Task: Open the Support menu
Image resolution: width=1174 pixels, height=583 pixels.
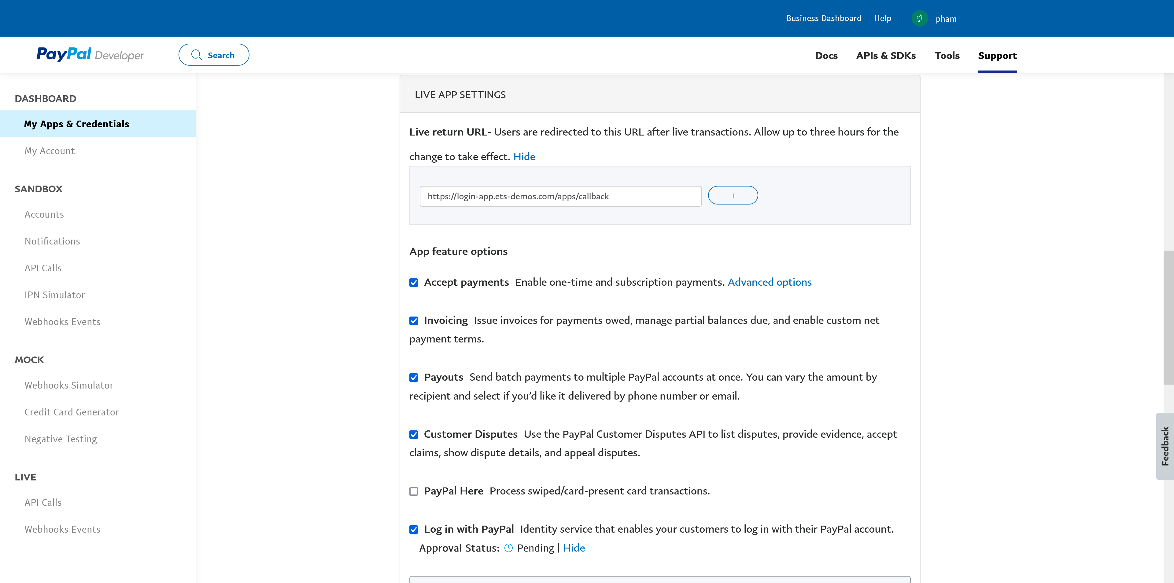Action: pyautogui.click(x=997, y=56)
